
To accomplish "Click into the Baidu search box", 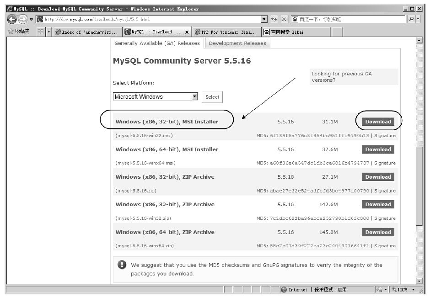I will click(x=352, y=19).
